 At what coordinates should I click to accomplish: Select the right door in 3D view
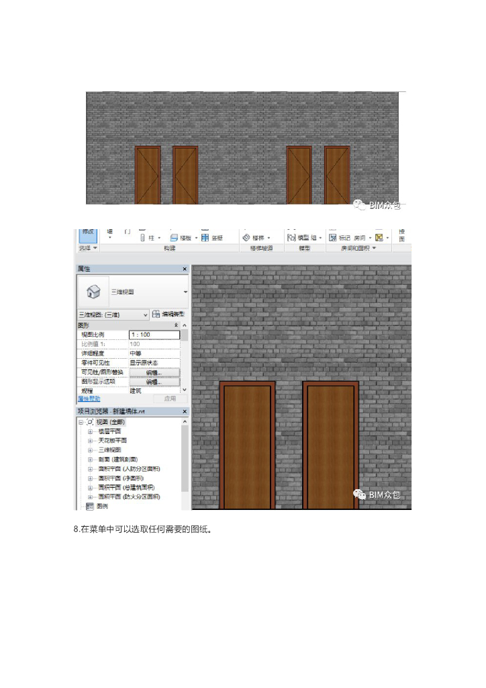click(330, 445)
